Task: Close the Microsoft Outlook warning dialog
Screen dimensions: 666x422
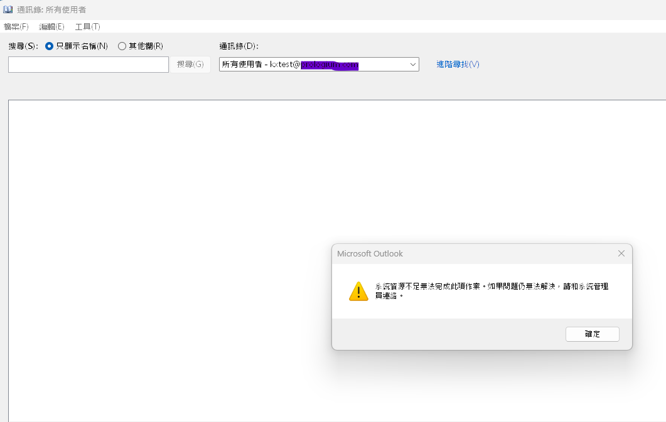Action: 621,253
